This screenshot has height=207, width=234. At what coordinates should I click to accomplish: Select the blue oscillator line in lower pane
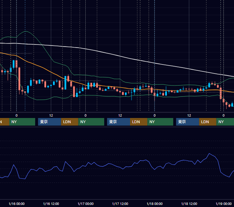(120, 168)
